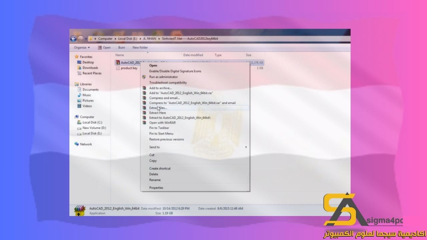This screenshot has height=240, width=427.
Task: Choose Compress and email... option
Action: [x=164, y=98]
